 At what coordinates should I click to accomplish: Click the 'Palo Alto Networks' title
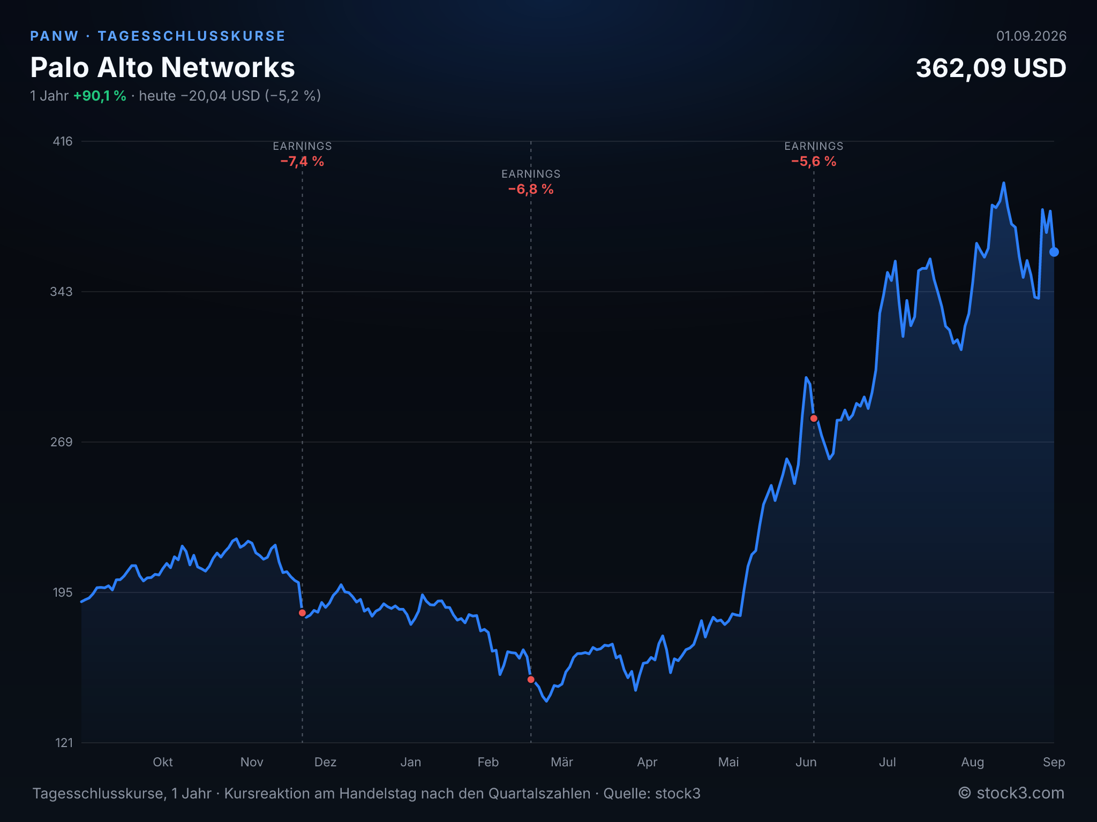[x=163, y=67]
